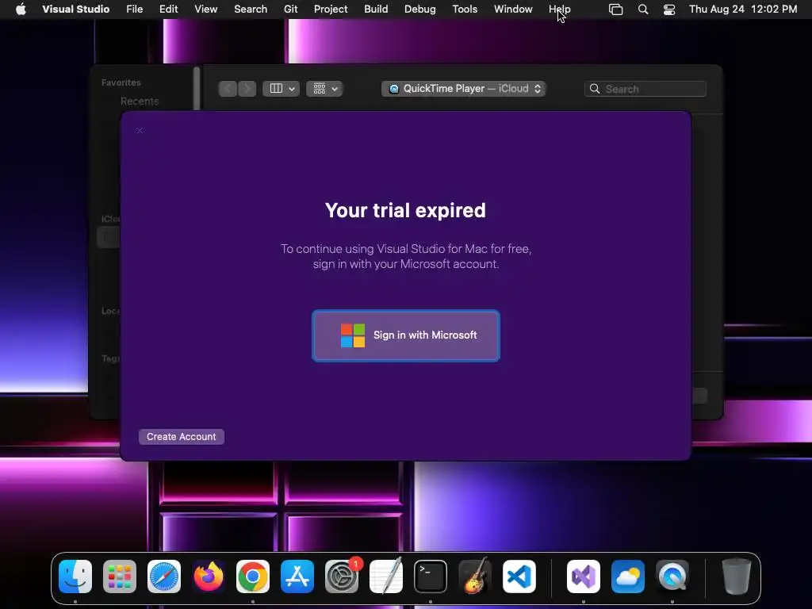Open QuickTime Player — iCloud location popup
The image size is (812, 609).
tap(463, 89)
